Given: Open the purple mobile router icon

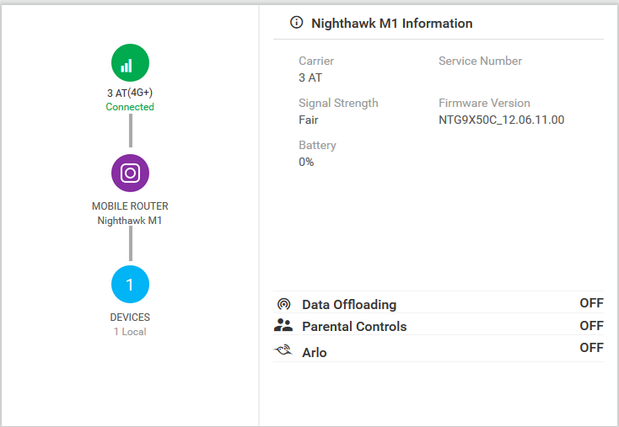Looking at the screenshot, I should point(130,173).
